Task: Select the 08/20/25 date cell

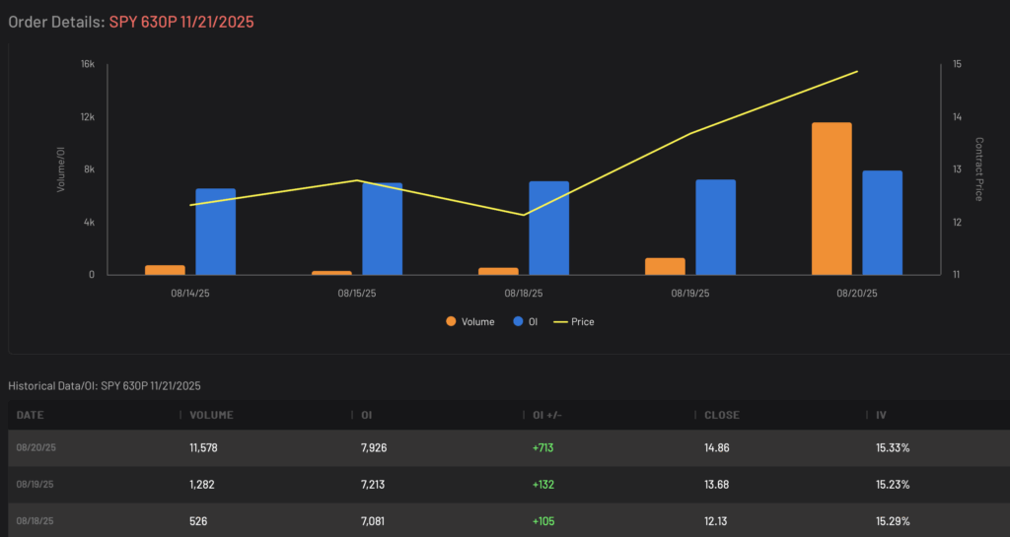Action: (36, 447)
